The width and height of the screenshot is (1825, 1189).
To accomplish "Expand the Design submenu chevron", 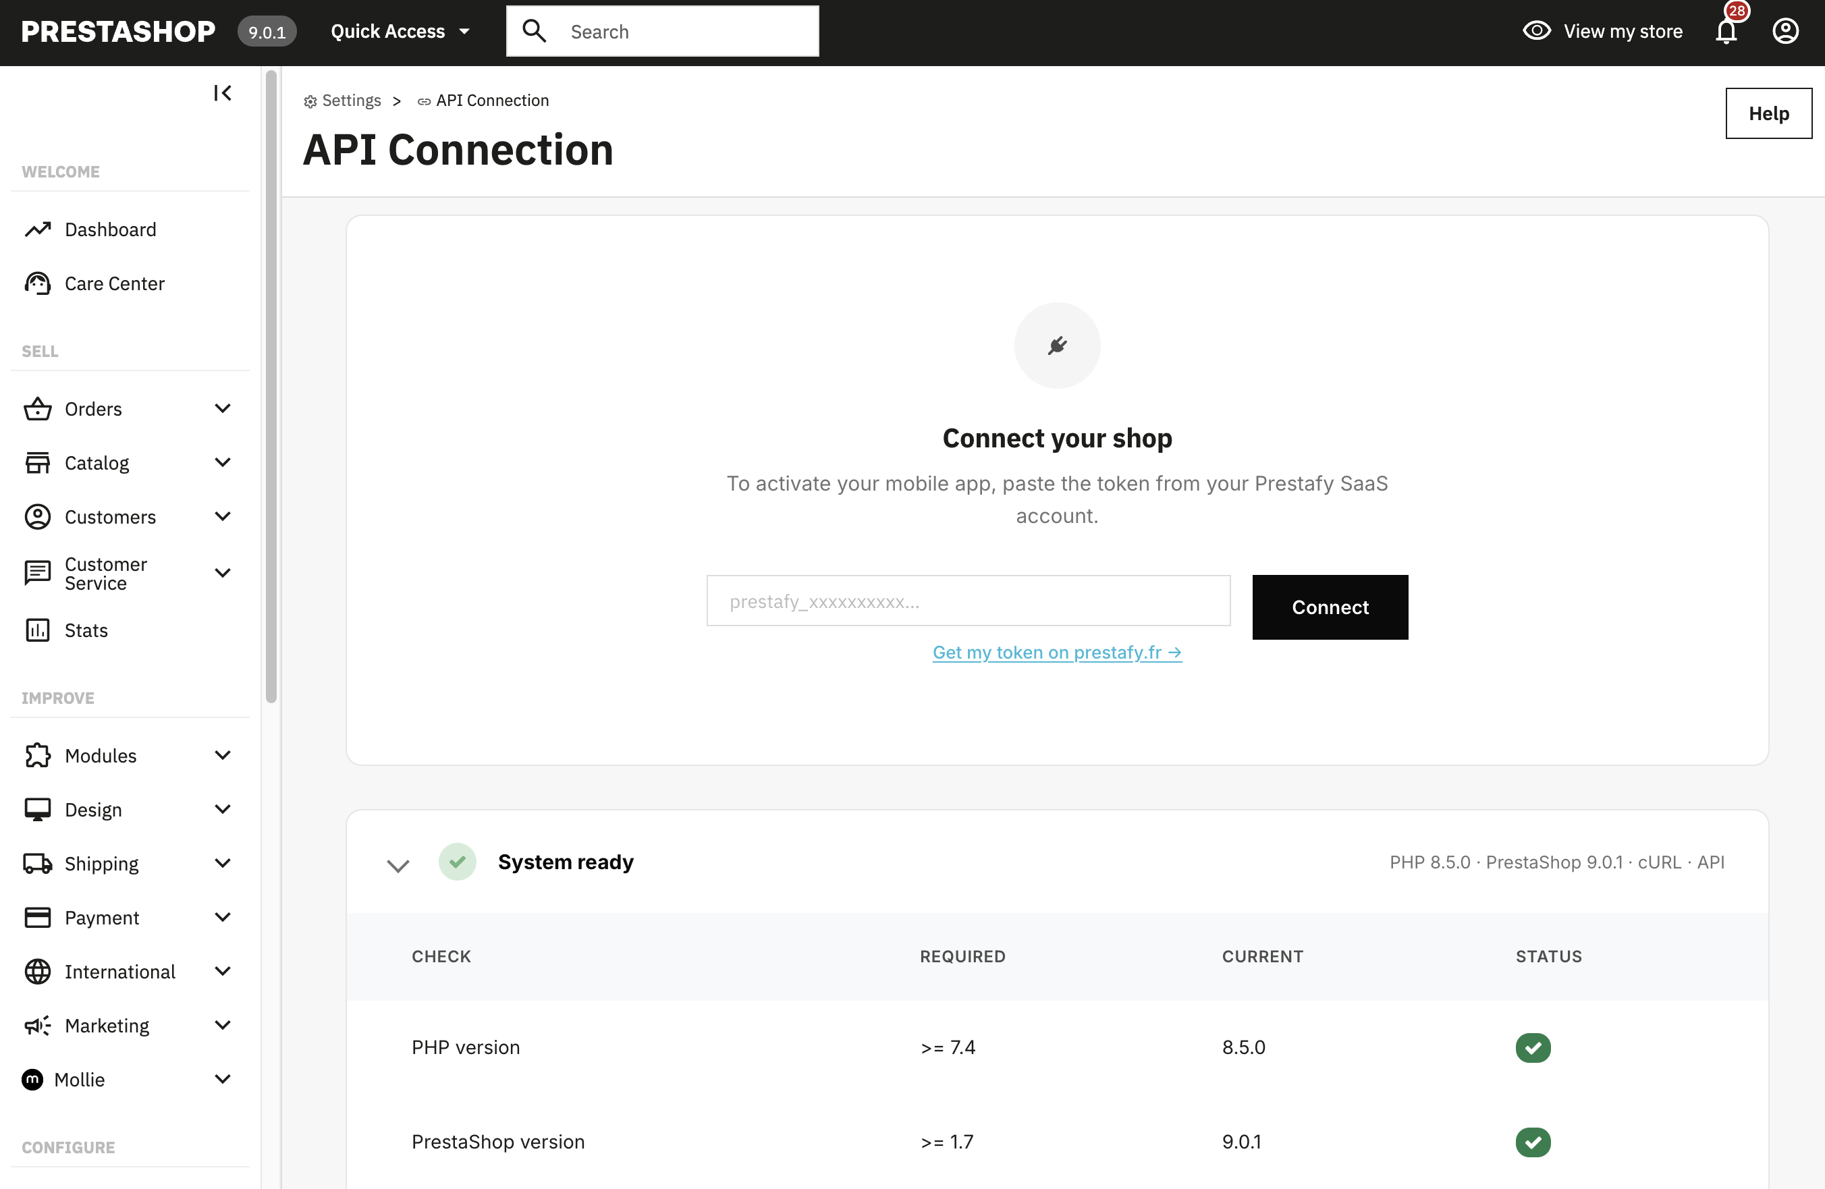I will coord(222,809).
